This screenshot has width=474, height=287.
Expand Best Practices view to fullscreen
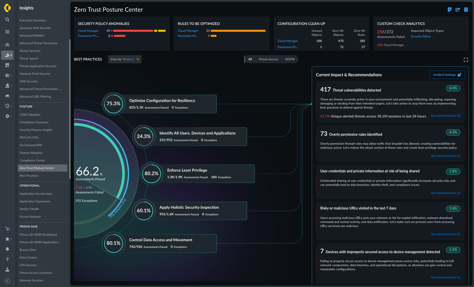466,60
